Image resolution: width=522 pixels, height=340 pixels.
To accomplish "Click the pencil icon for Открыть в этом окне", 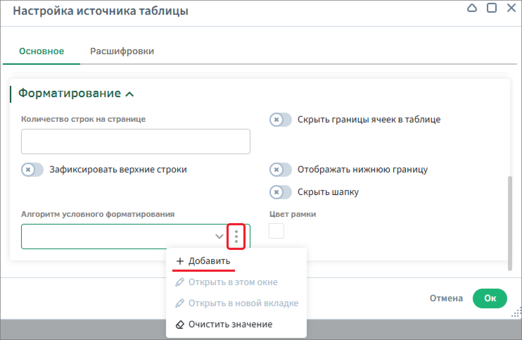I will (x=180, y=282).
